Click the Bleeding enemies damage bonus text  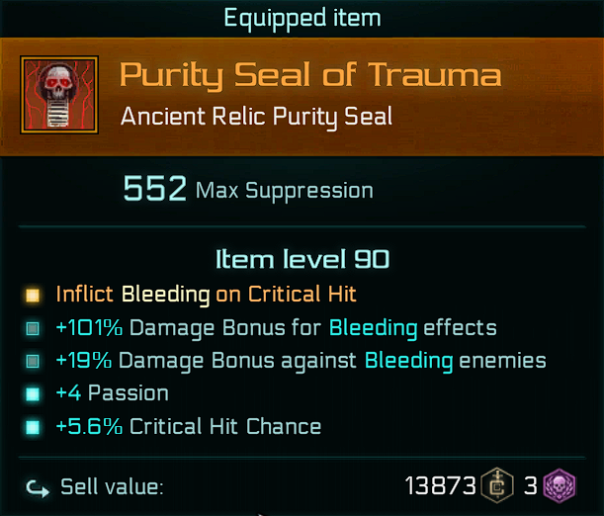301,361
